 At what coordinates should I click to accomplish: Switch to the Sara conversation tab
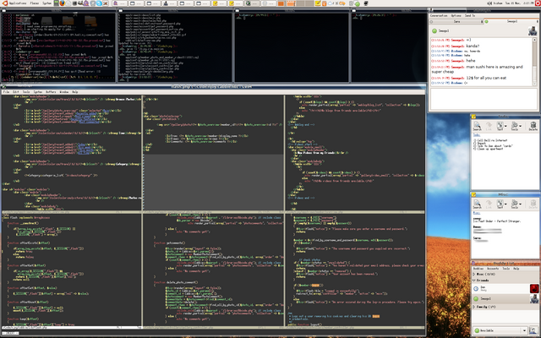458,23
